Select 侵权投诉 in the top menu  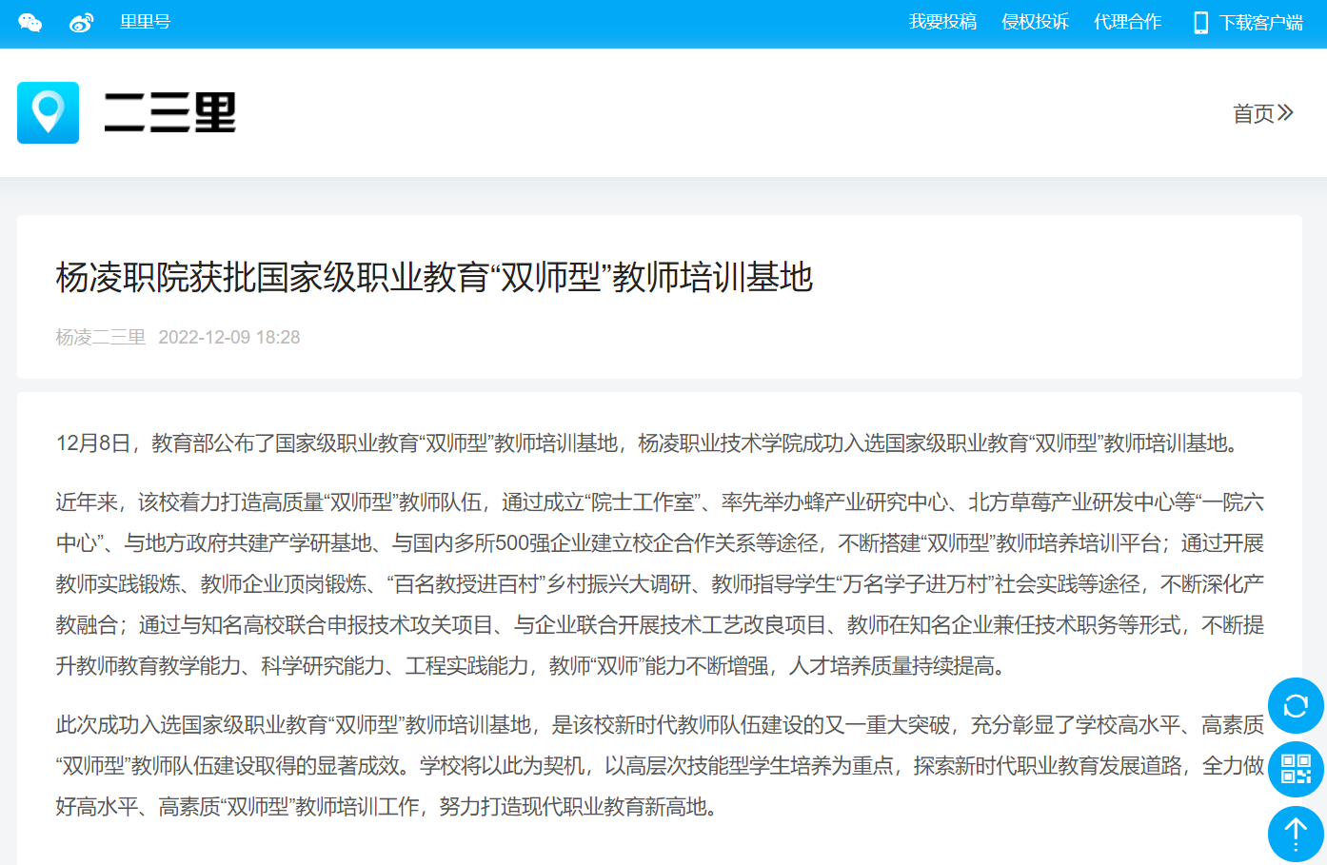click(1035, 22)
